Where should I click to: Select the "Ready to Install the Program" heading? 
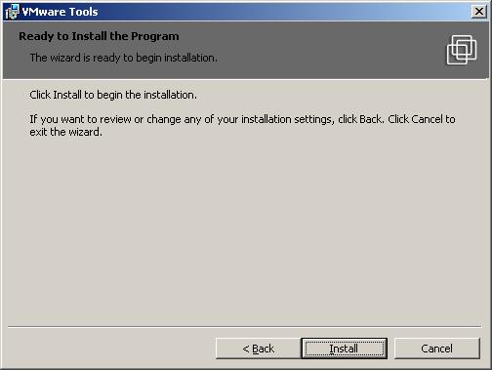pos(99,36)
